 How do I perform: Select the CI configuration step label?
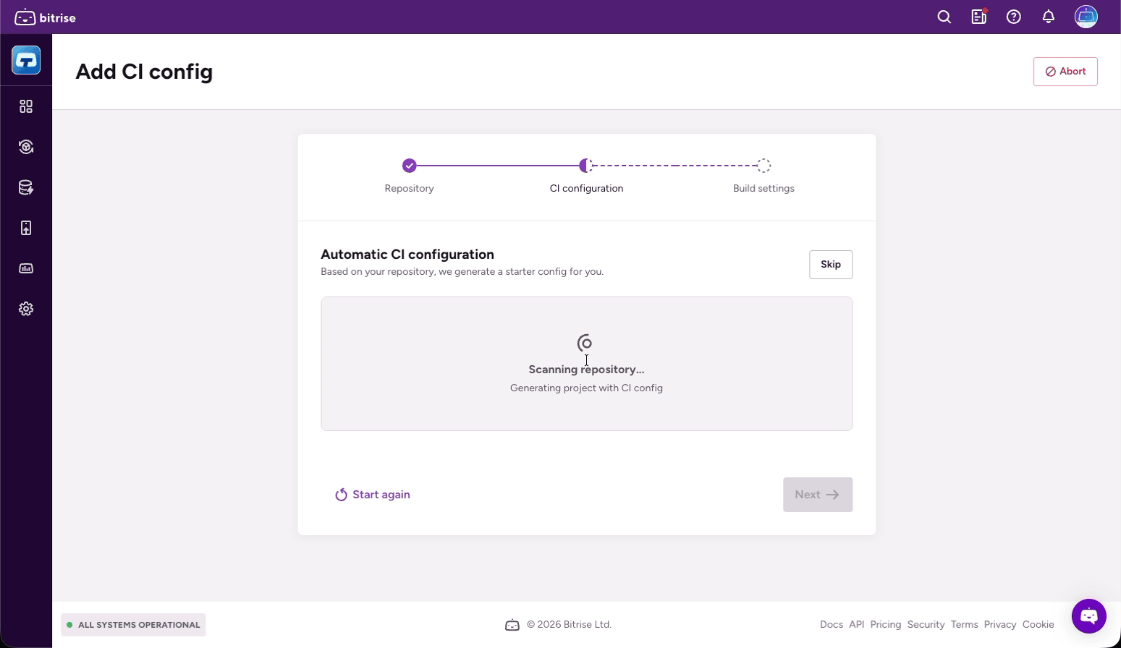click(586, 188)
